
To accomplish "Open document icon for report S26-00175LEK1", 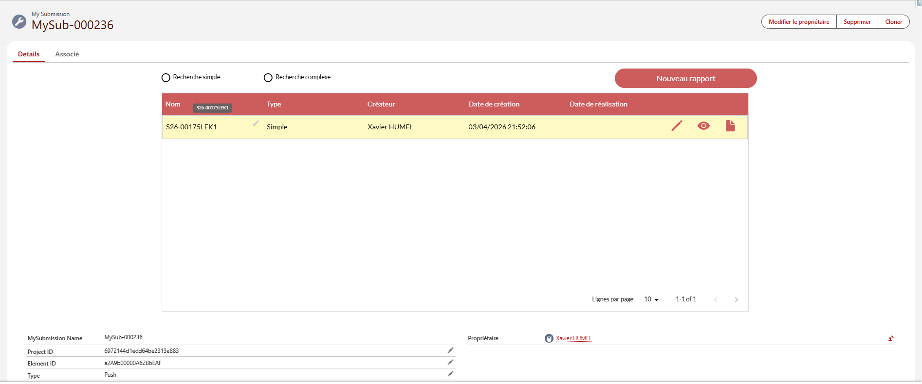I will click(x=730, y=126).
